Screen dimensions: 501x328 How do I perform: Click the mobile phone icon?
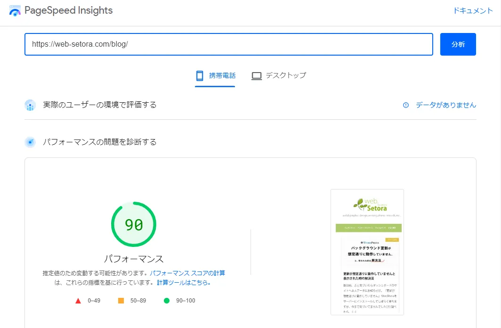click(x=200, y=75)
